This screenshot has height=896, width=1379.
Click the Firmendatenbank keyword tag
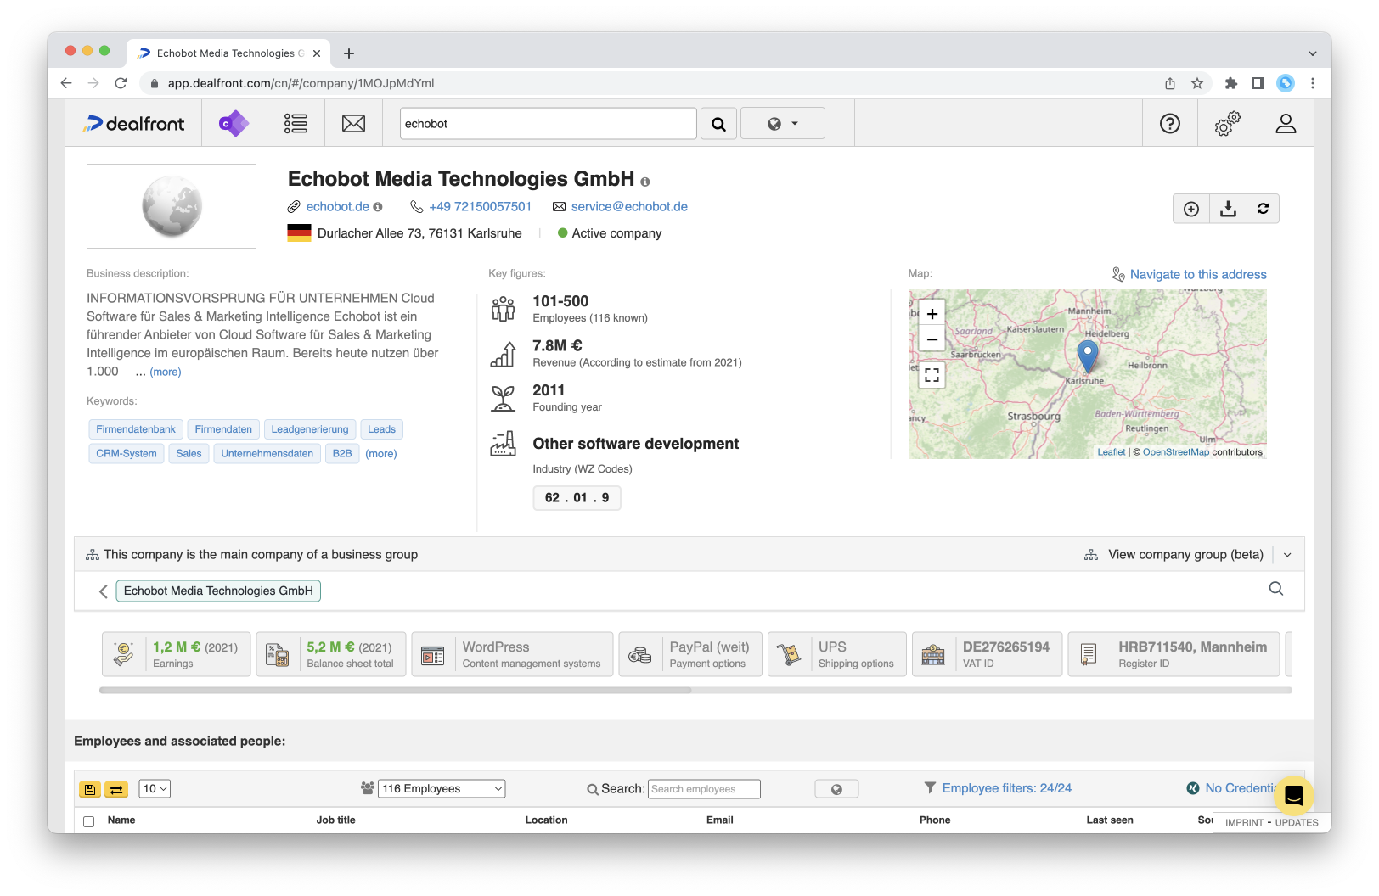[x=136, y=429]
